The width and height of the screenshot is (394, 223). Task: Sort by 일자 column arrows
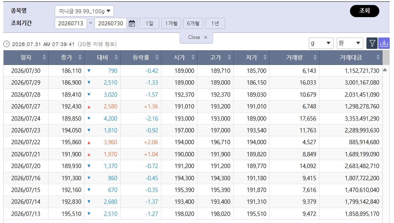click(x=44, y=57)
